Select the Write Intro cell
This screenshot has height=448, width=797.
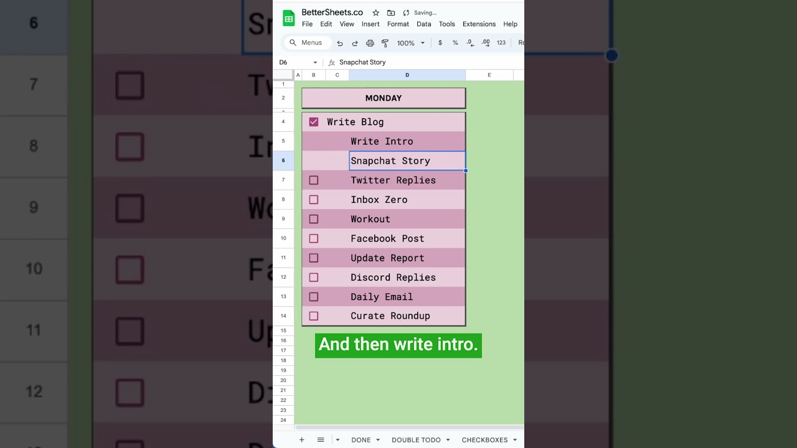407,141
